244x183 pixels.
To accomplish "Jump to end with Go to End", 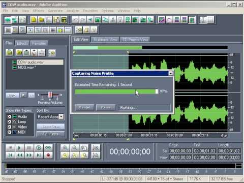I will 39,155.
